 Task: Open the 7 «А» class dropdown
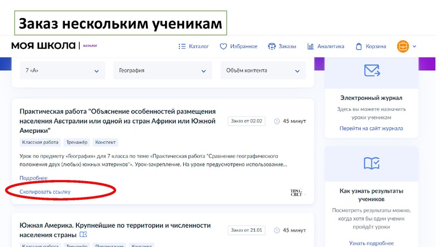pos(62,71)
